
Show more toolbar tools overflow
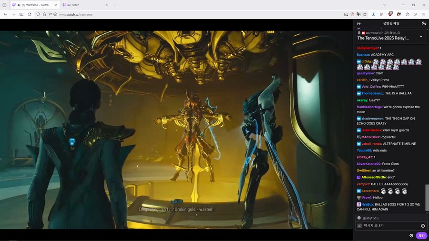click(x=415, y=14)
